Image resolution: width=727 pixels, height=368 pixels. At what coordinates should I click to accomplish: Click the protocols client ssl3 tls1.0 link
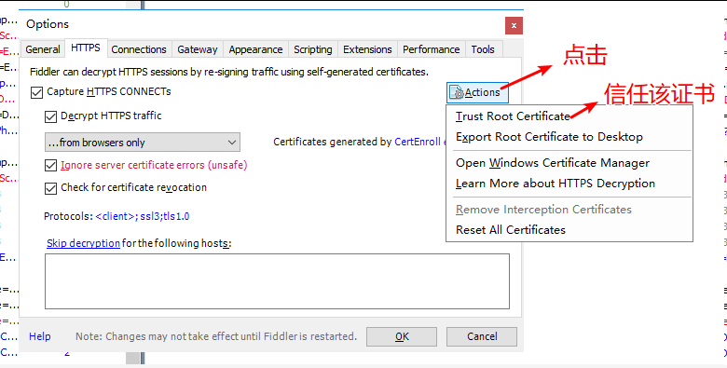tap(143, 216)
